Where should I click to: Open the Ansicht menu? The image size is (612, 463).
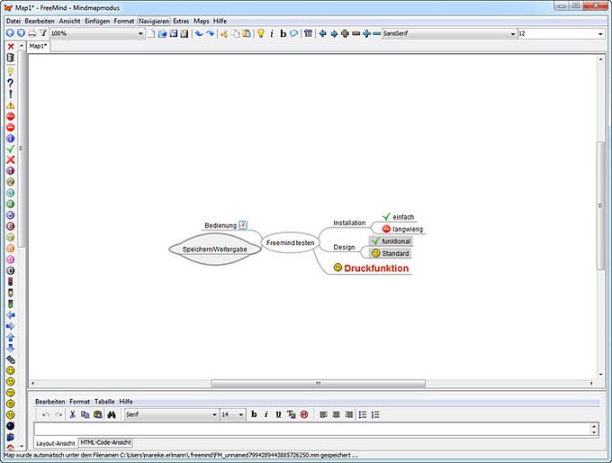(x=69, y=21)
